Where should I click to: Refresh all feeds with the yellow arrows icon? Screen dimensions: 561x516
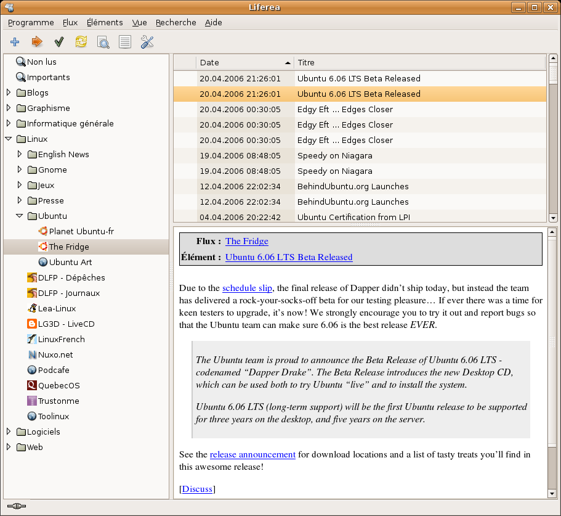tap(81, 42)
